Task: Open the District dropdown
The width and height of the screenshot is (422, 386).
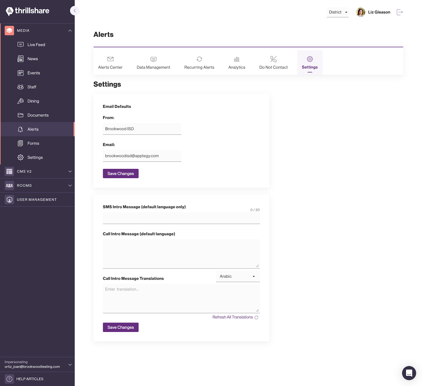Action: (338, 12)
